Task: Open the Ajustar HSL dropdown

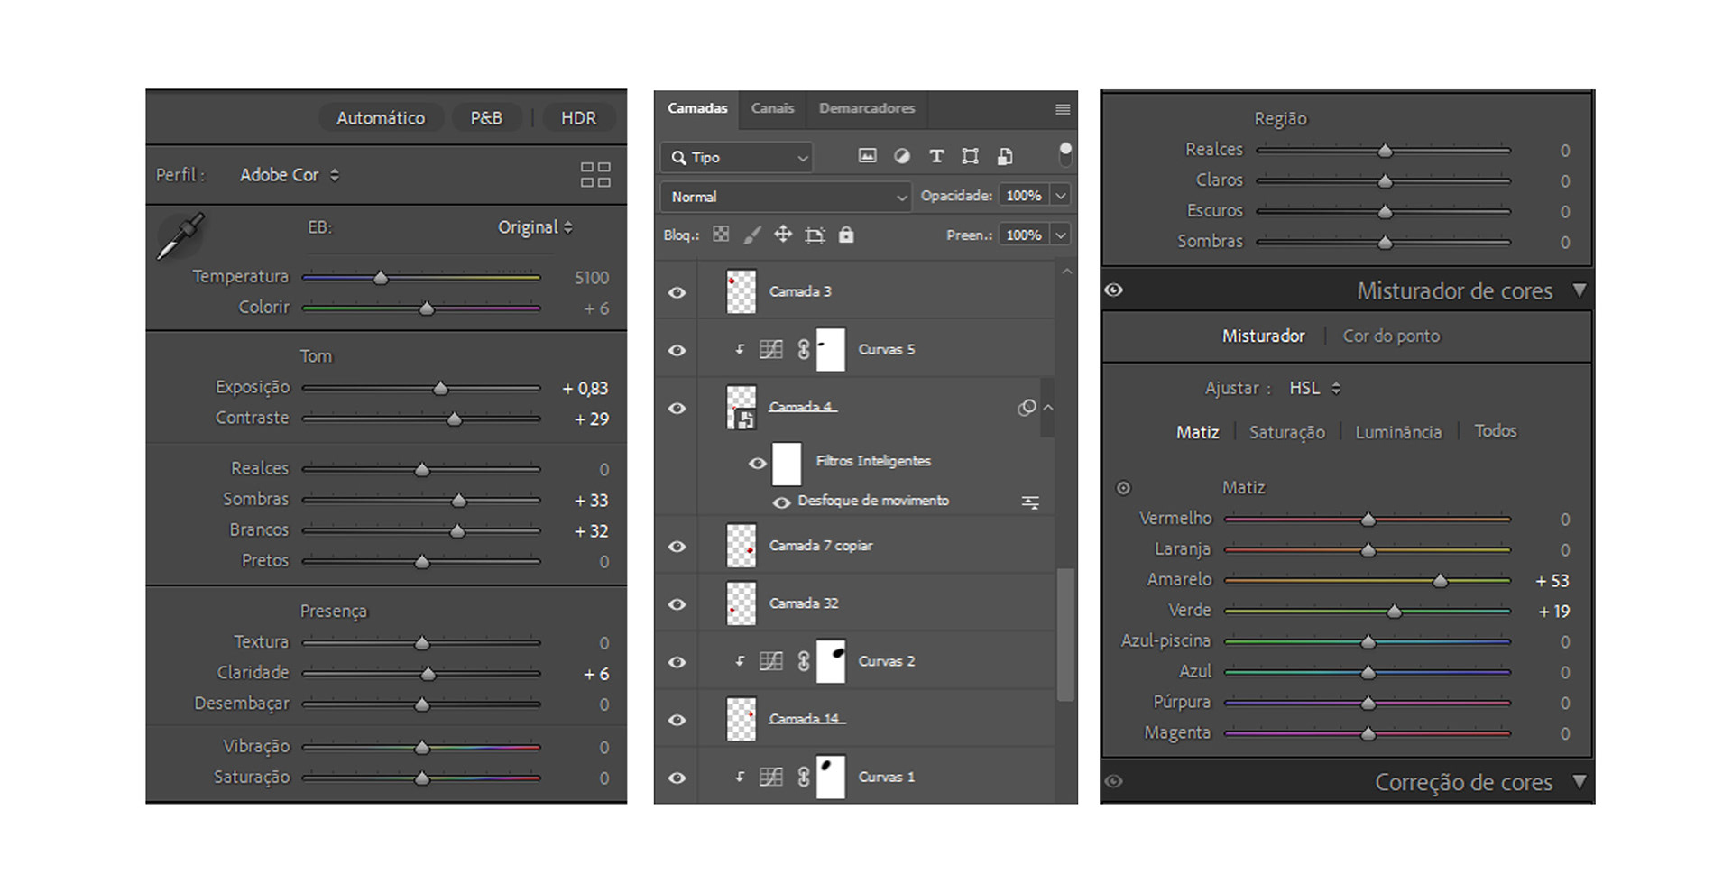Action: tap(1314, 388)
